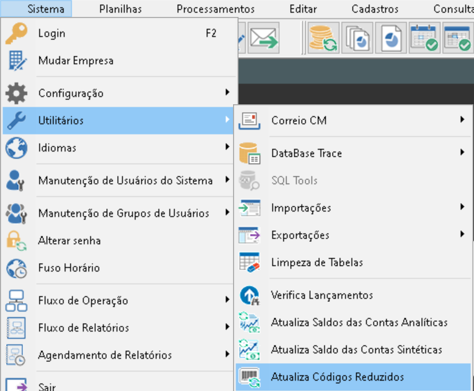Click the Manutenção de Grupos de Usuários icon
The height and width of the screenshot is (391, 474).
point(16,213)
